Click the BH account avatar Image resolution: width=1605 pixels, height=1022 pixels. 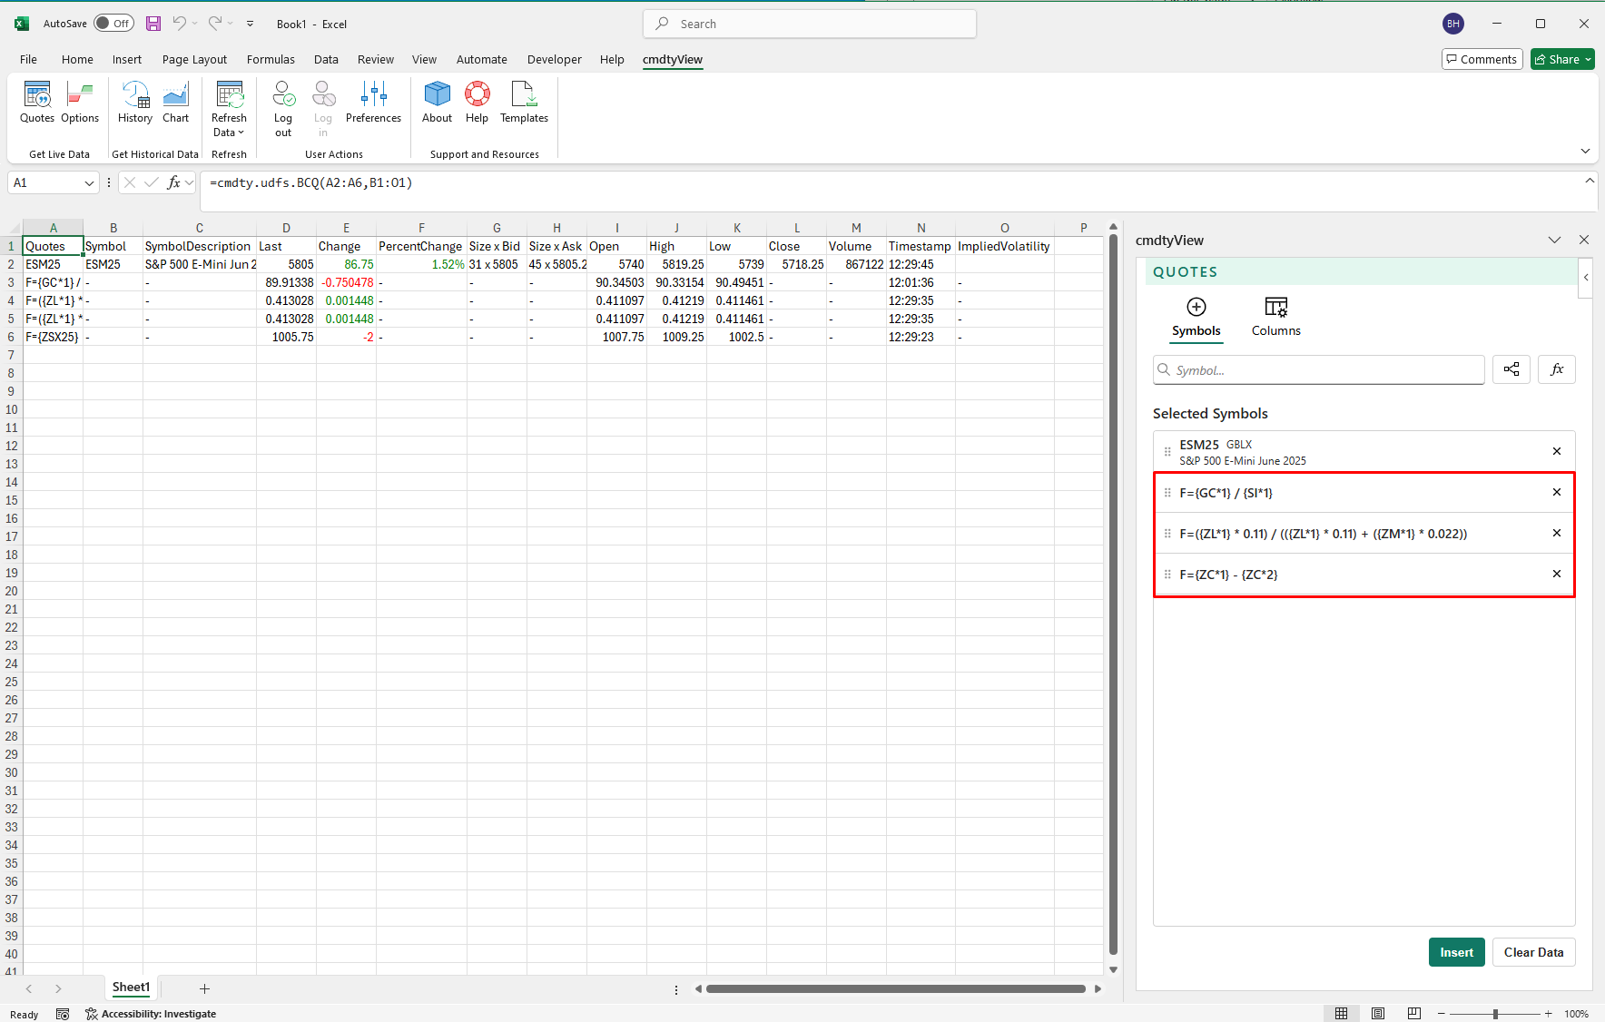click(1453, 24)
